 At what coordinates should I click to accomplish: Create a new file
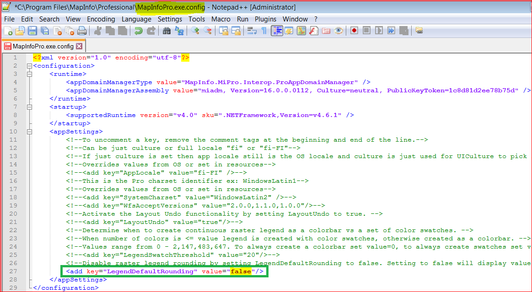pyautogui.click(x=9, y=31)
